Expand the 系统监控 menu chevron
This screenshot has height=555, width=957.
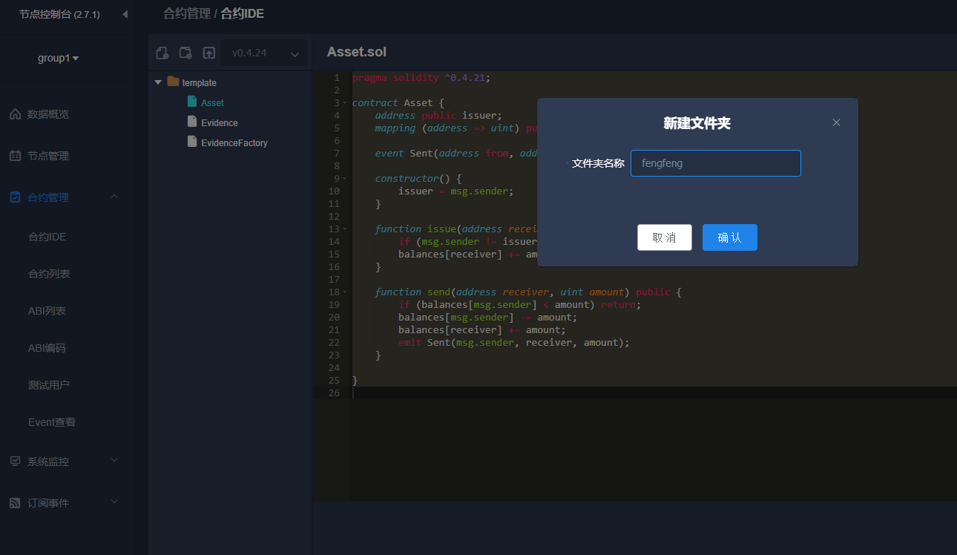(x=114, y=460)
